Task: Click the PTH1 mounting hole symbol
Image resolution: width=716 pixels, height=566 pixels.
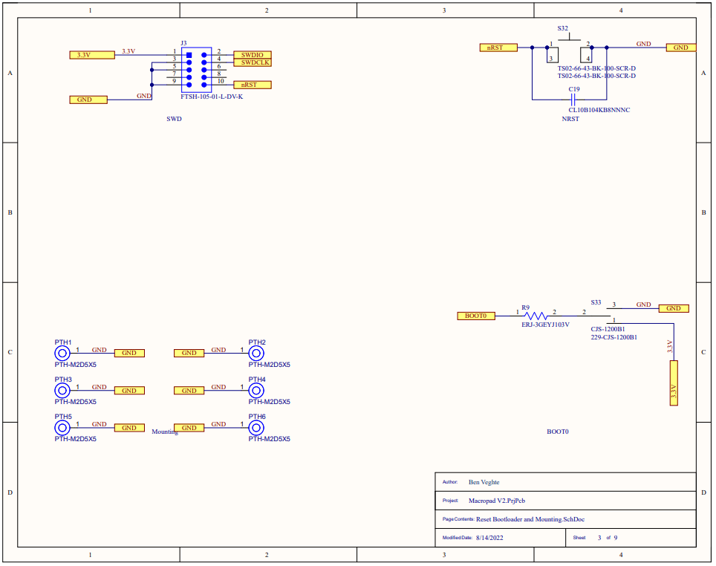Action: click(x=62, y=353)
